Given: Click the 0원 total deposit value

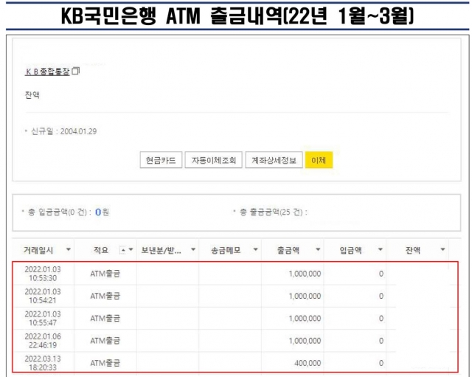Looking at the screenshot, I should point(102,212).
